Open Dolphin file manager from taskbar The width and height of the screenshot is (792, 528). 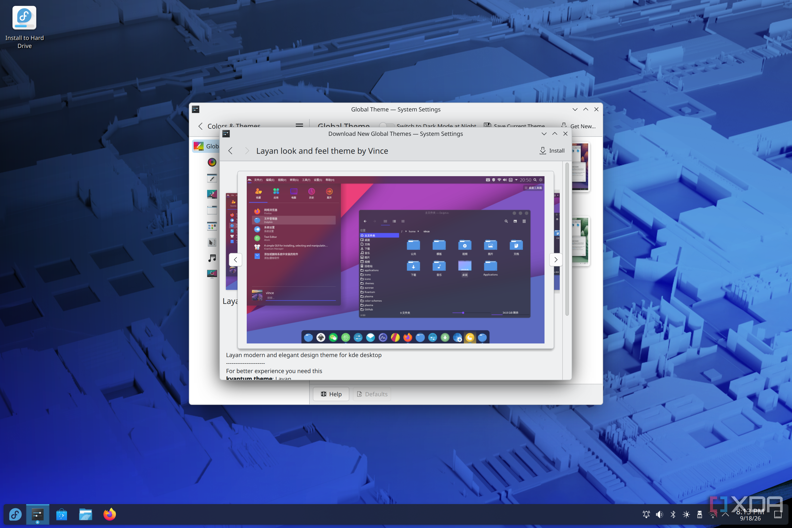tap(86, 514)
